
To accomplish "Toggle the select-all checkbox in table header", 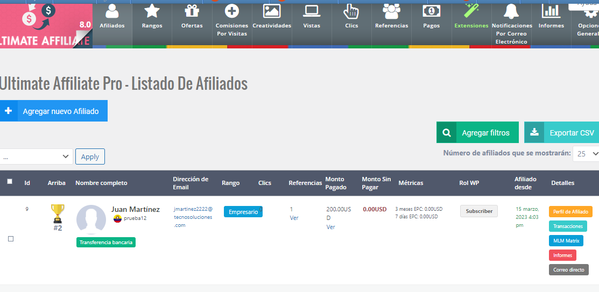I will coord(10,182).
